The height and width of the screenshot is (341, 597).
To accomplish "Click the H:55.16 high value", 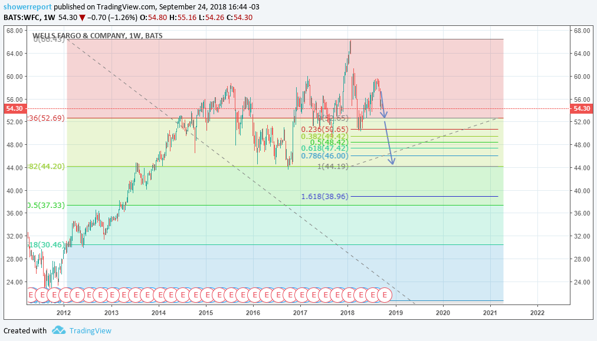I will 183,18.
